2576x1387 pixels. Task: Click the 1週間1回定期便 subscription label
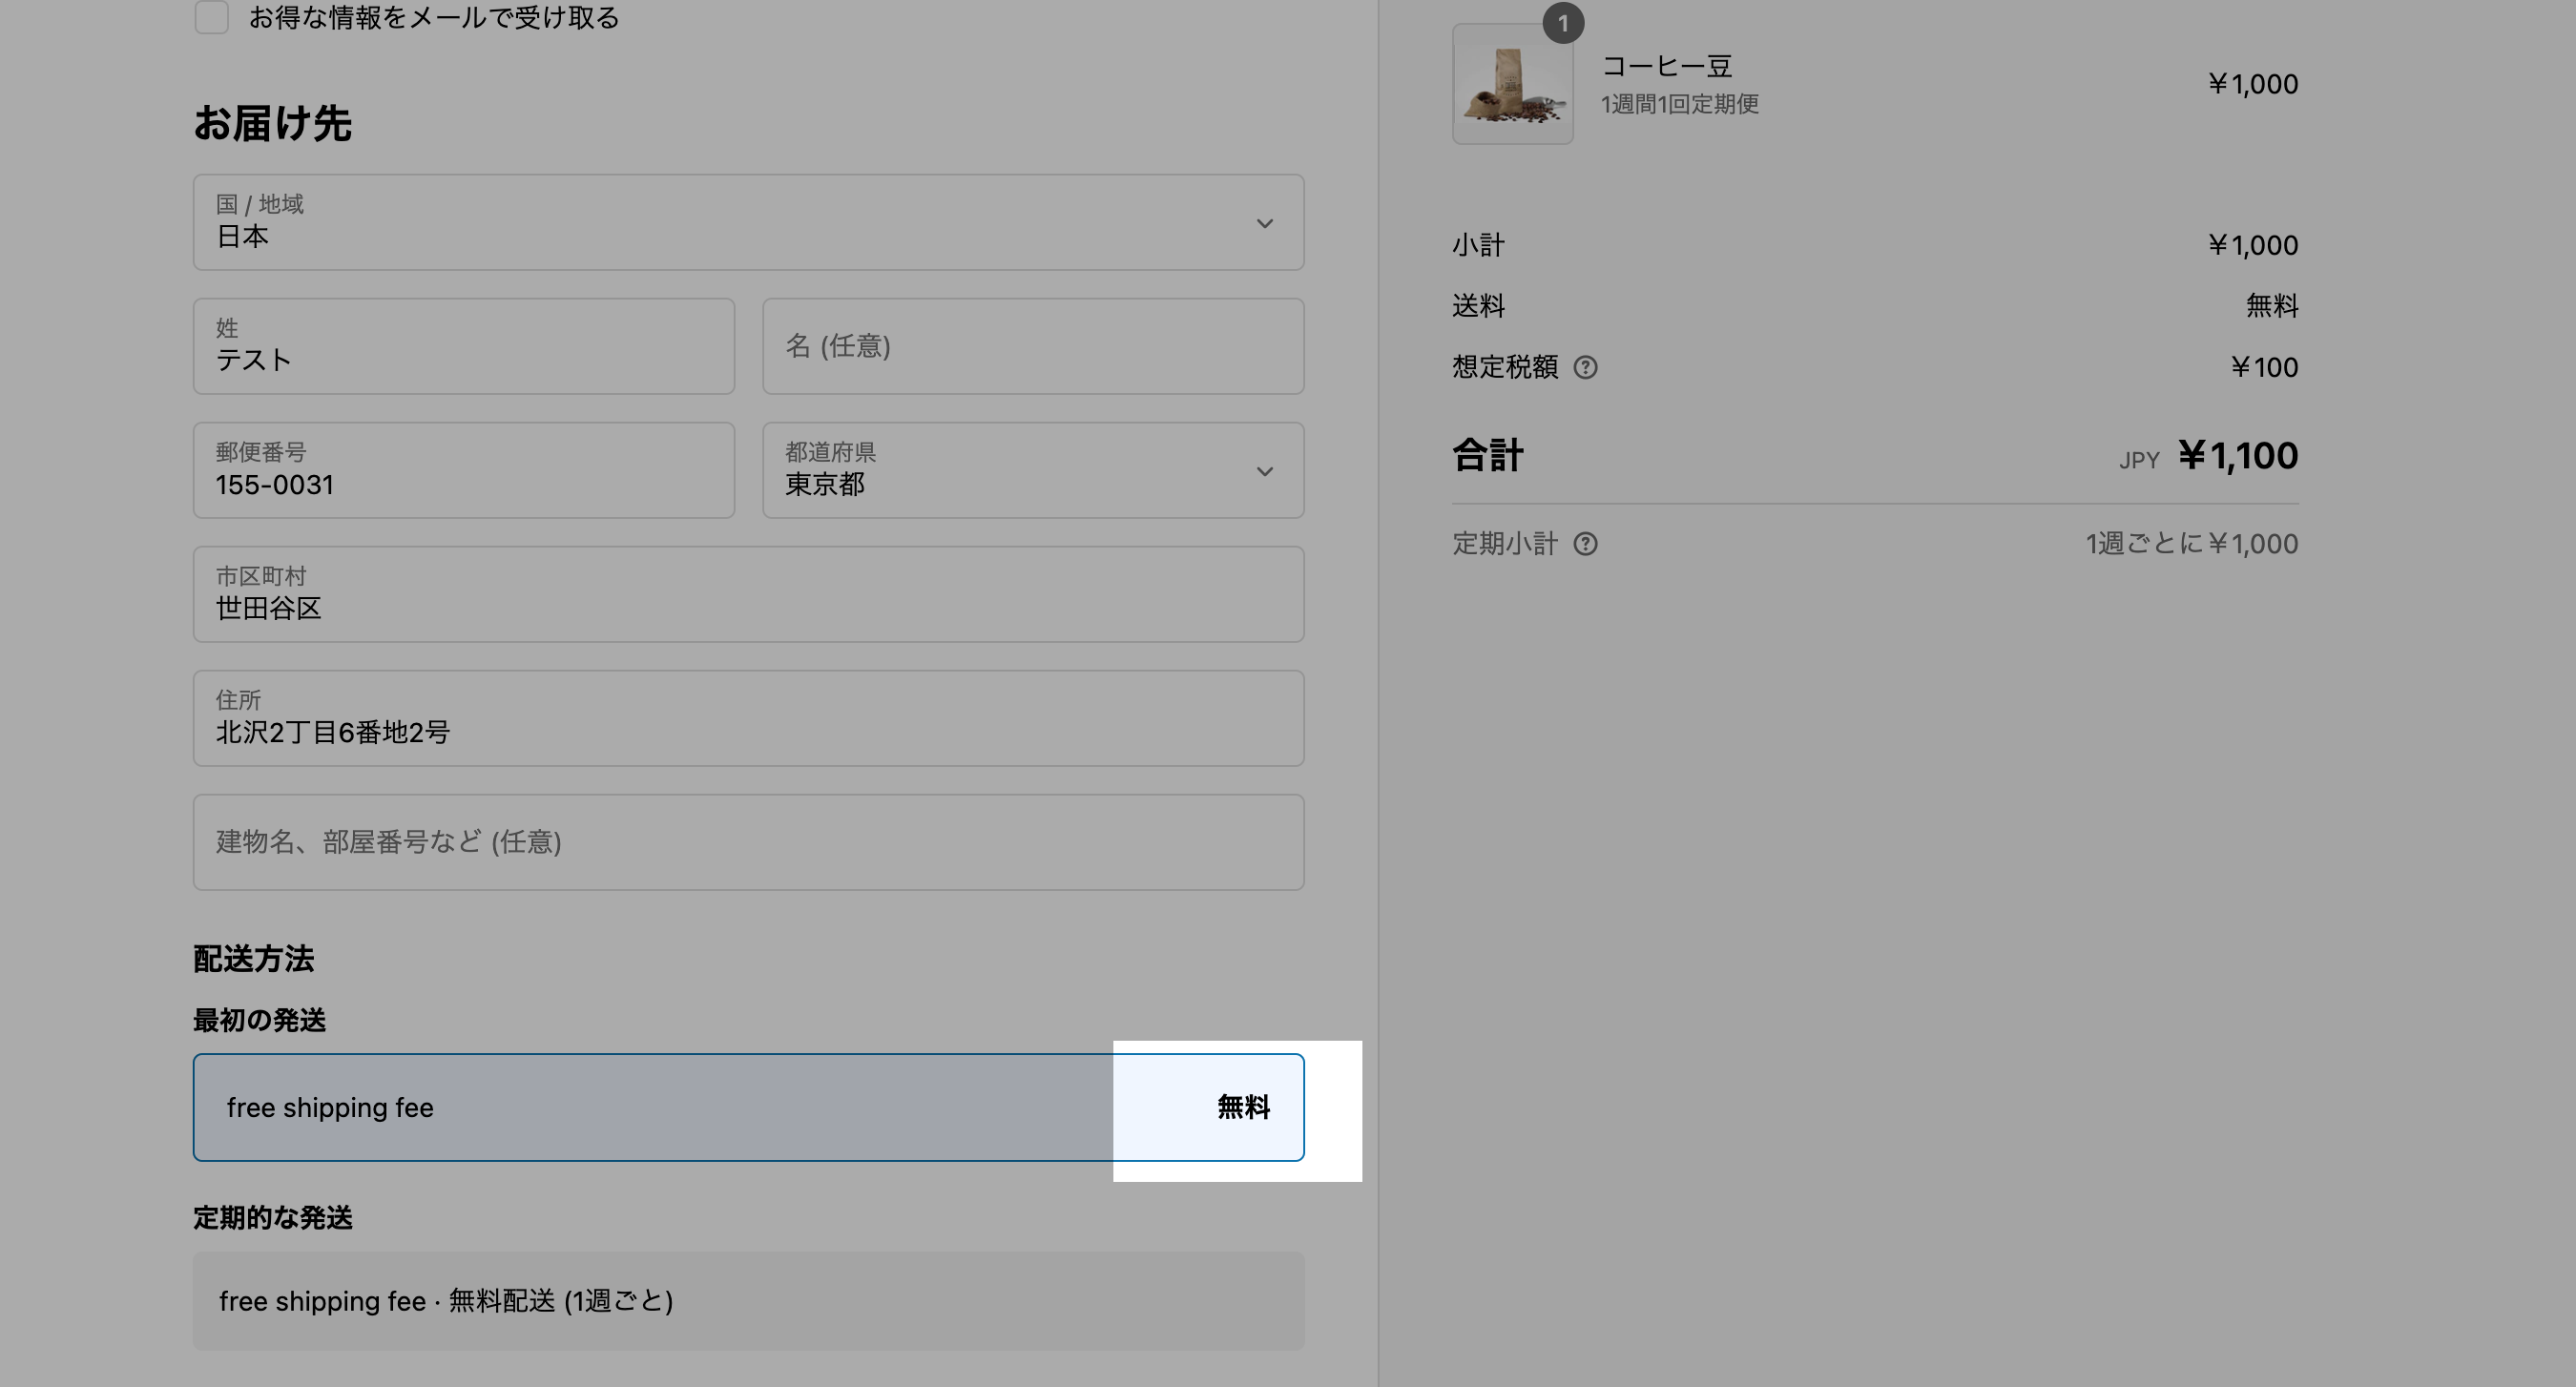(x=1679, y=104)
